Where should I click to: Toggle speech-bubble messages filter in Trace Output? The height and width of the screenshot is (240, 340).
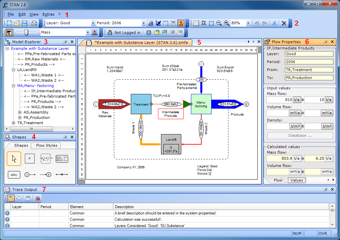coord(19,198)
